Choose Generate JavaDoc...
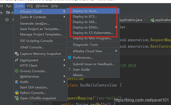 pyautogui.click(x=40, y=24)
